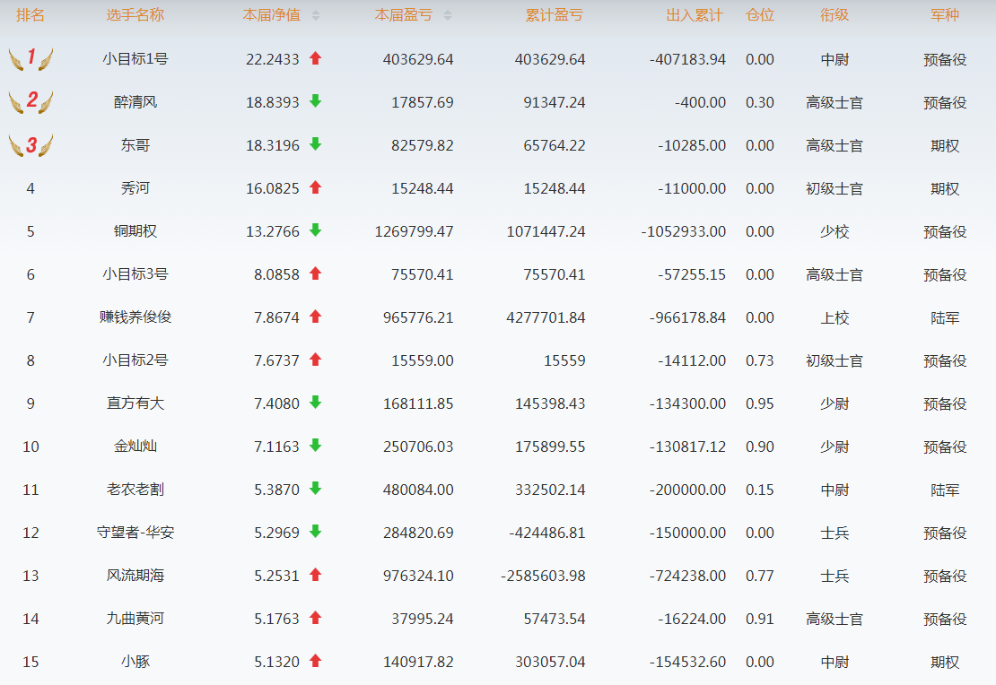Click red up arrow beside 8.0858
996x685 pixels.
(x=315, y=273)
